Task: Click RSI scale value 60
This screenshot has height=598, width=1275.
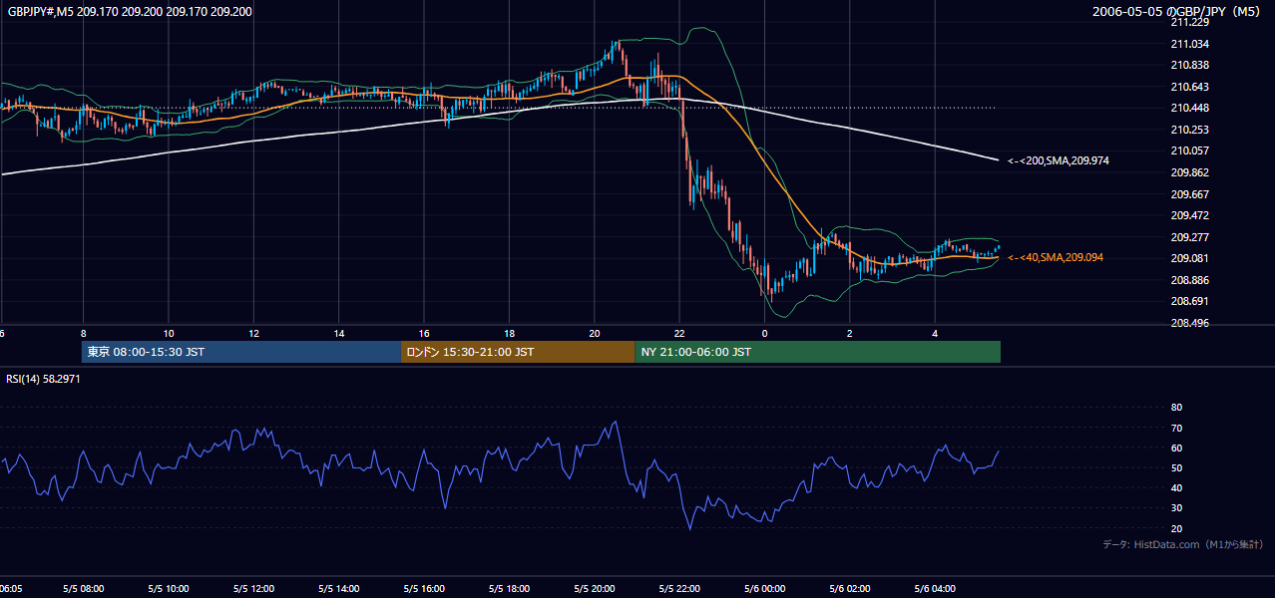Action: [1176, 448]
